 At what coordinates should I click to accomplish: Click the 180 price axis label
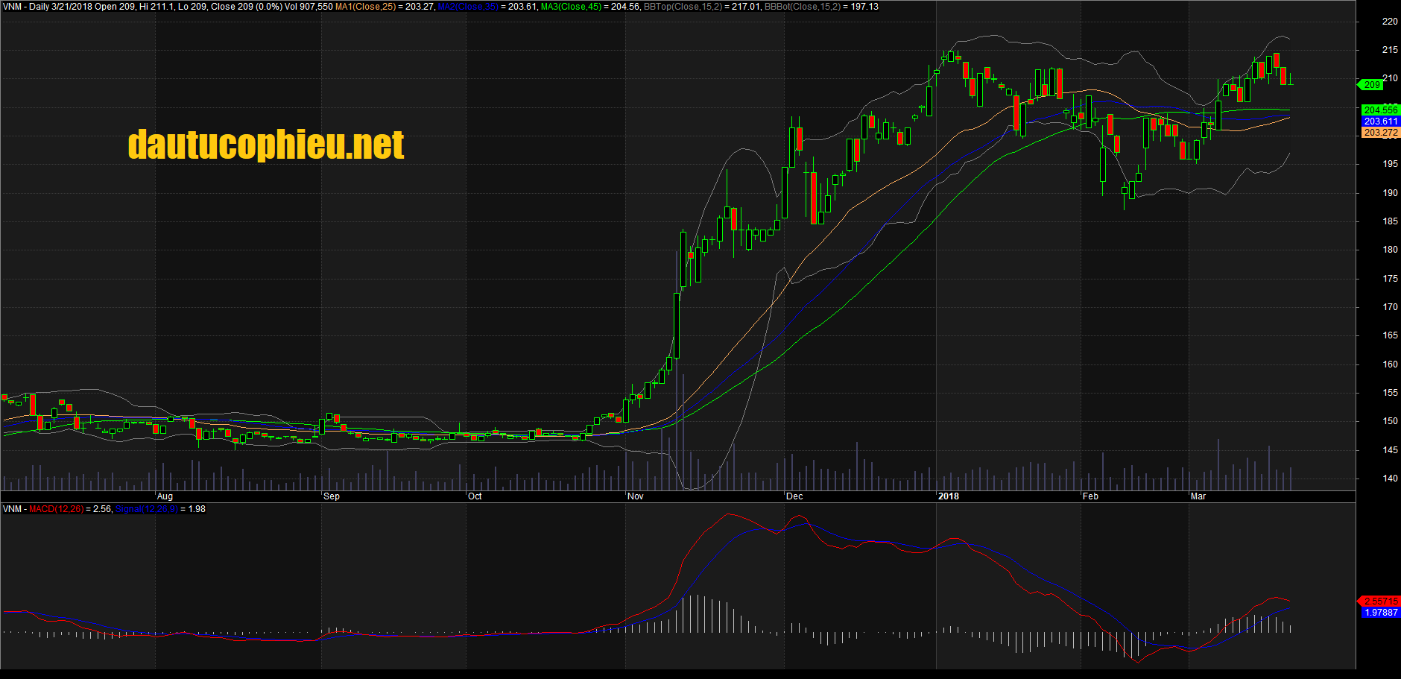[1390, 250]
